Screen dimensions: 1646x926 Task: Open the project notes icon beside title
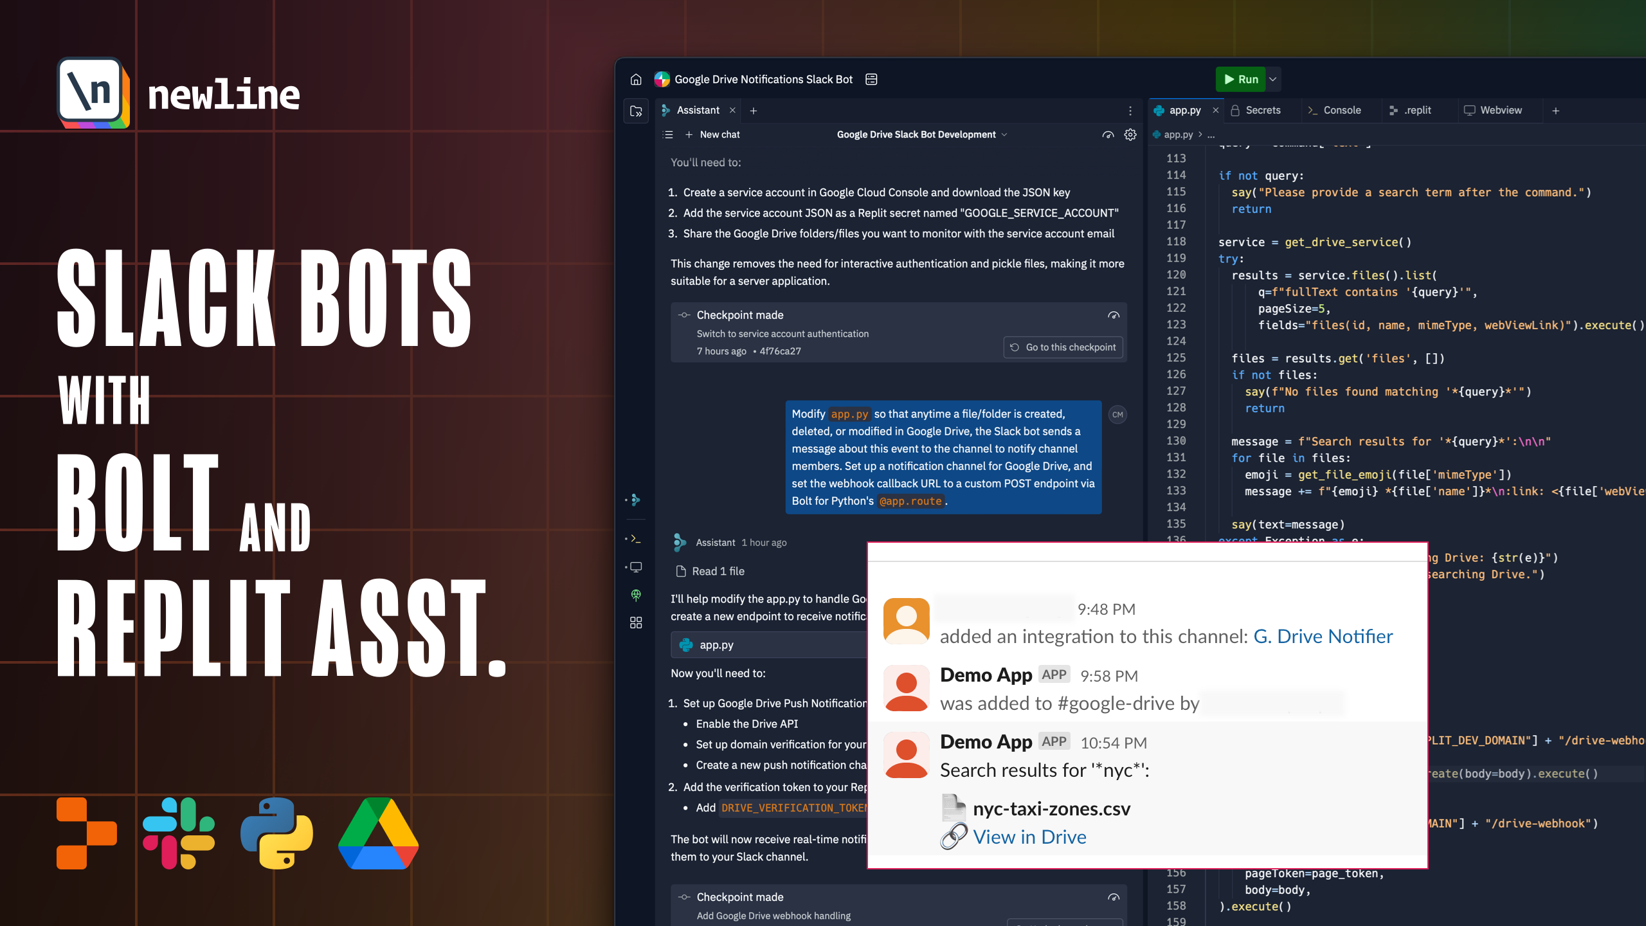[x=871, y=79]
